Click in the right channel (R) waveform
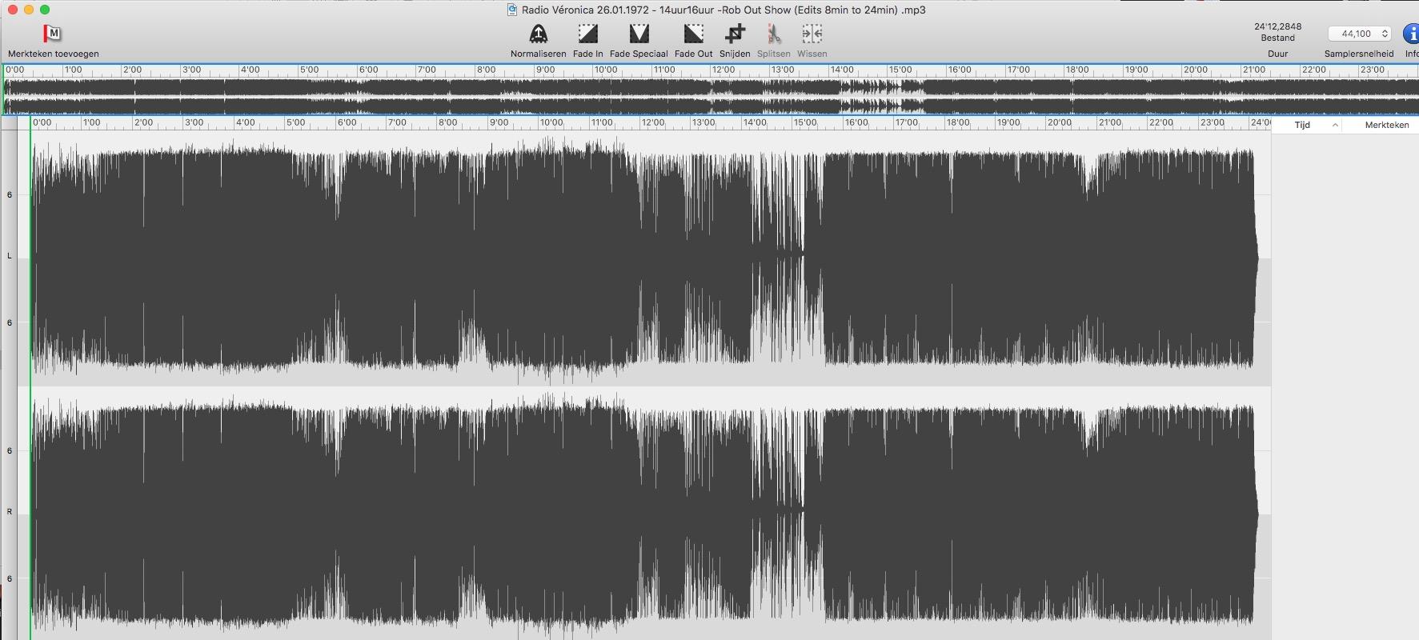 click(x=640, y=512)
